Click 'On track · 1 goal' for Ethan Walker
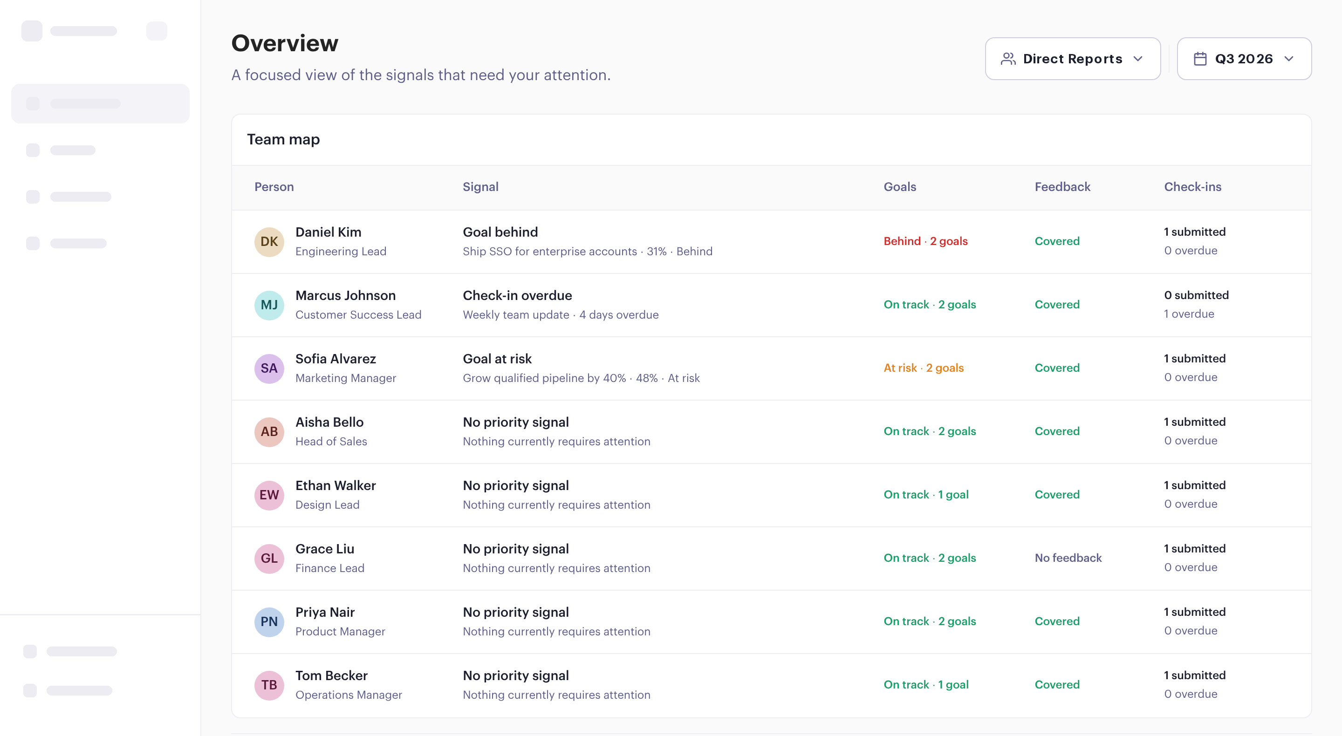The height and width of the screenshot is (736, 1342). coord(926,494)
